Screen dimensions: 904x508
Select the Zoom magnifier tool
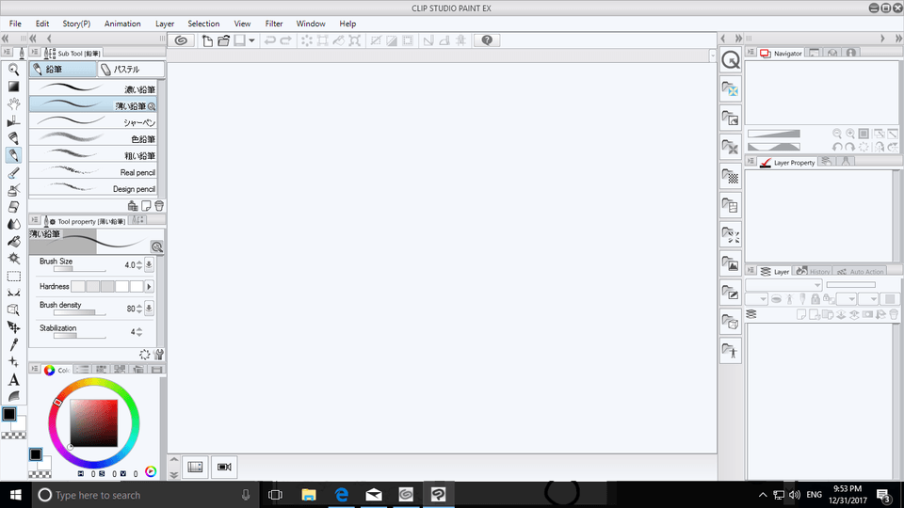click(14, 70)
